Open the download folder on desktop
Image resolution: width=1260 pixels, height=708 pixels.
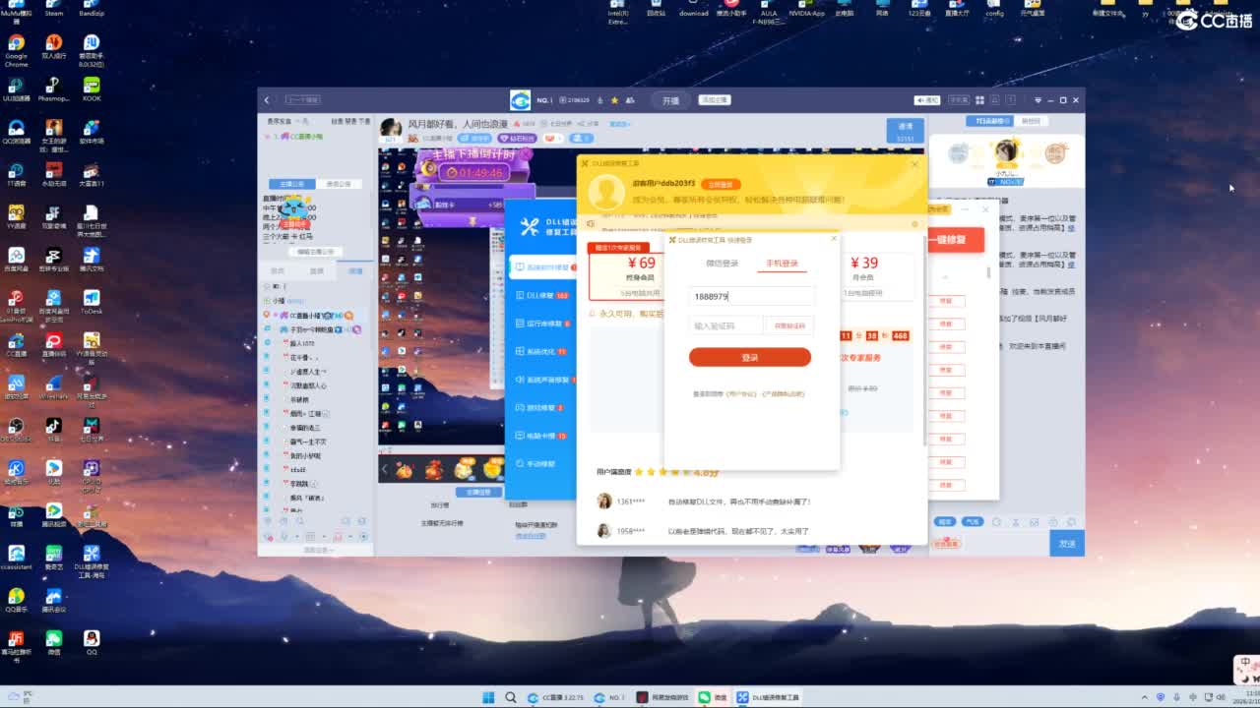693,9
